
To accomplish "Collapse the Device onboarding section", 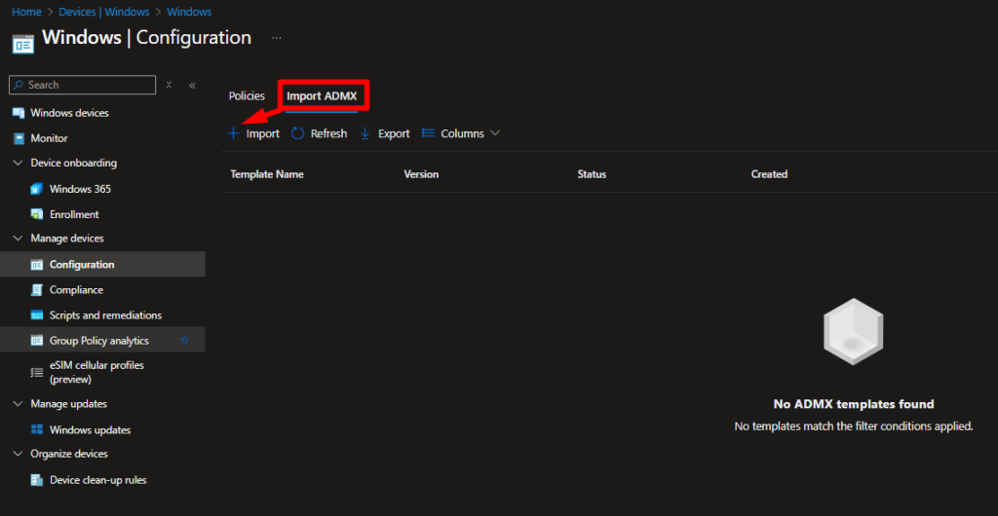I will 18,164.
